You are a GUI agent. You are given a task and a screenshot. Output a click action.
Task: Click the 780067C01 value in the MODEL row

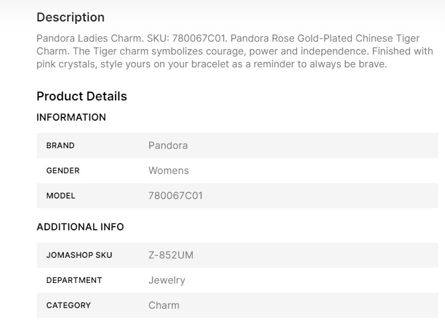(175, 196)
